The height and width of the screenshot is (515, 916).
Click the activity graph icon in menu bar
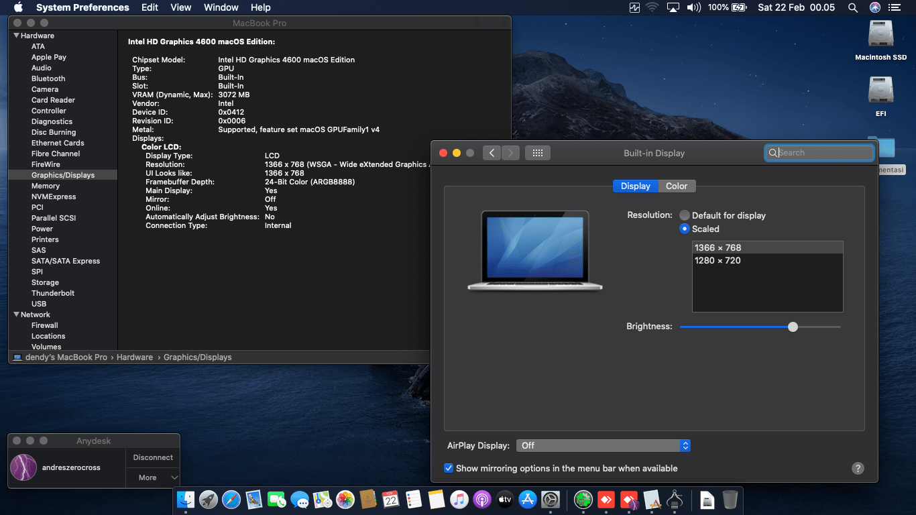point(634,7)
